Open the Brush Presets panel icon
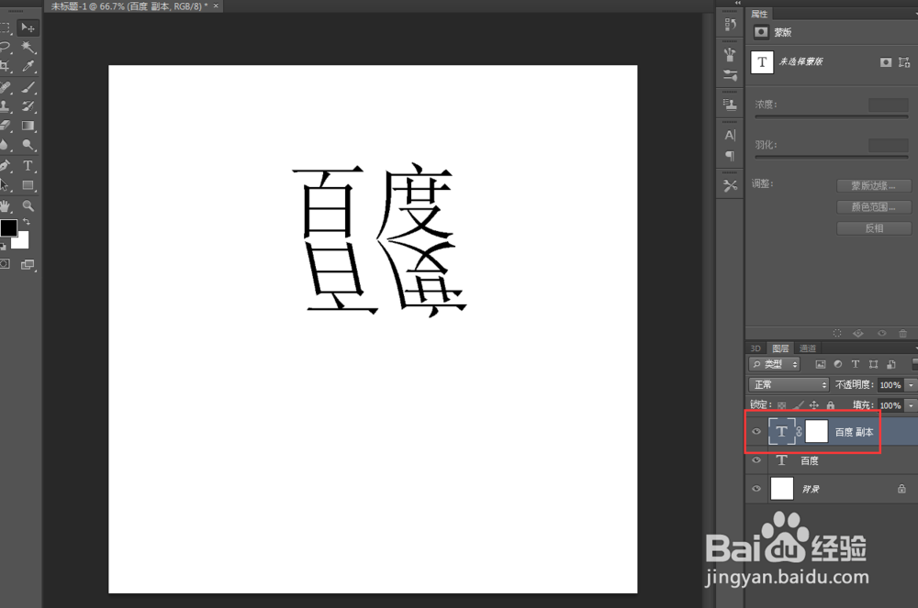The width and height of the screenshot is (918, 608). coord(730,54)
